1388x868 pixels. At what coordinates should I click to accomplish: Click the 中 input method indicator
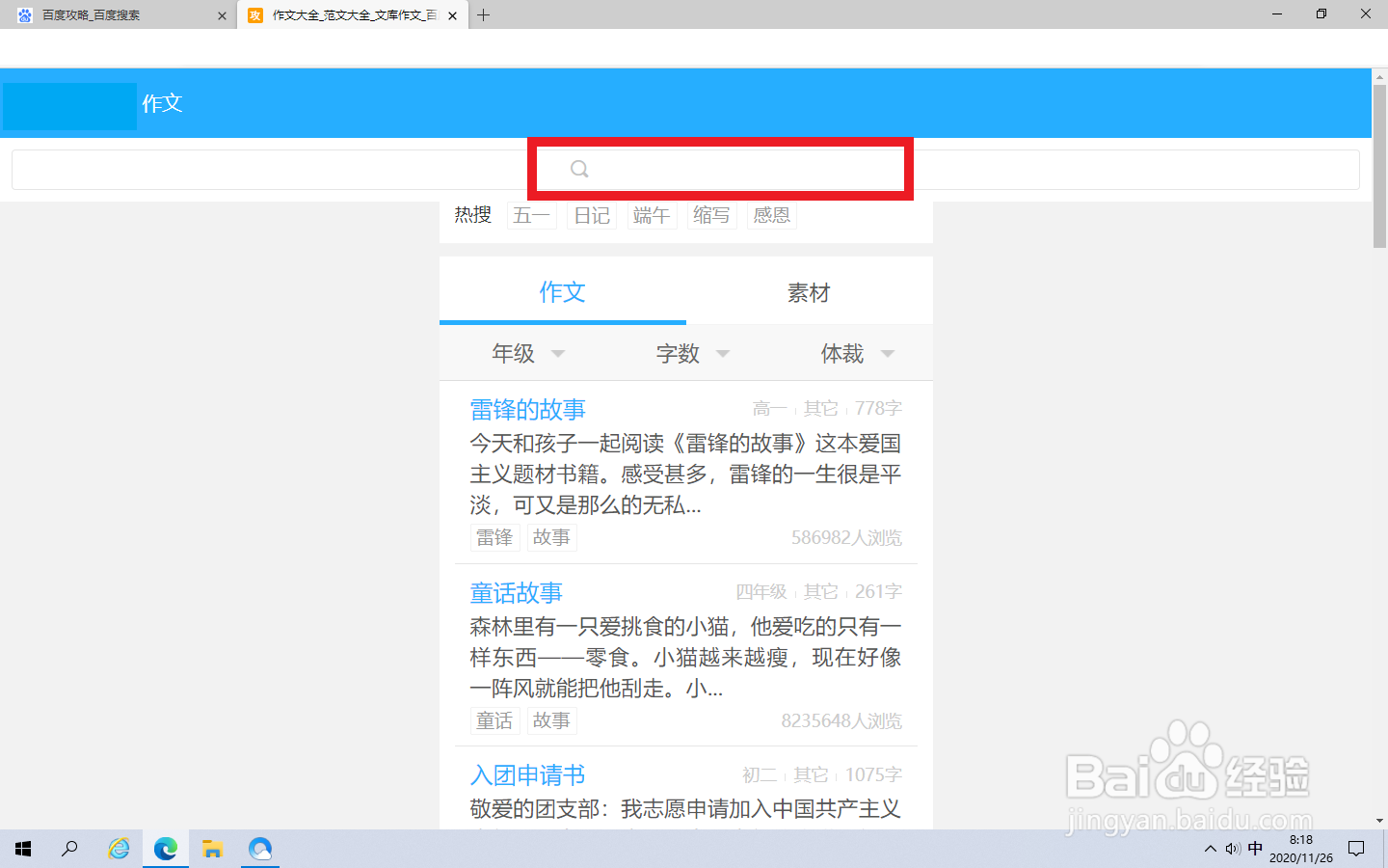(x=1255, y=849)
